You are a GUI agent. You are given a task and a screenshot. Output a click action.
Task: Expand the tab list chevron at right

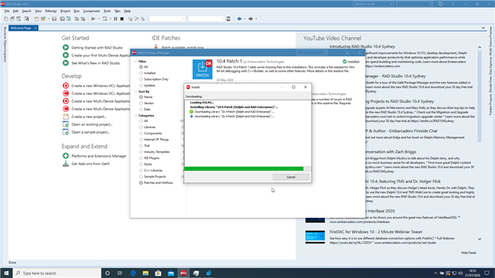coord(483,28)
